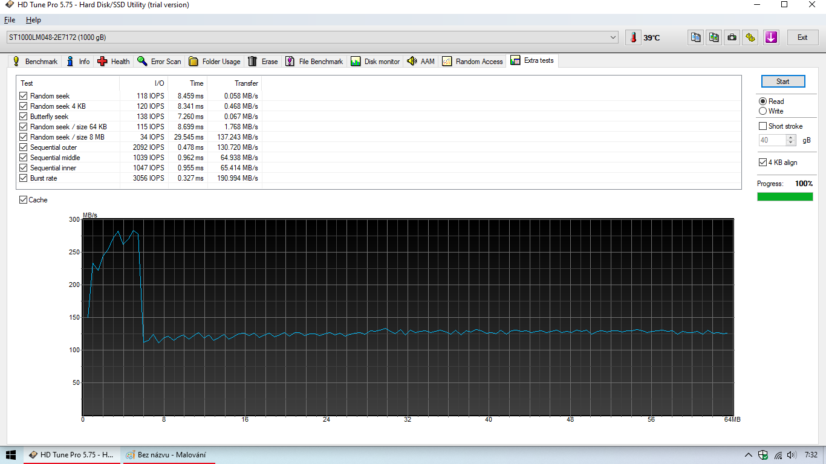Select the Write radio button
Screen dimensions: 826x464
(763, 111)
